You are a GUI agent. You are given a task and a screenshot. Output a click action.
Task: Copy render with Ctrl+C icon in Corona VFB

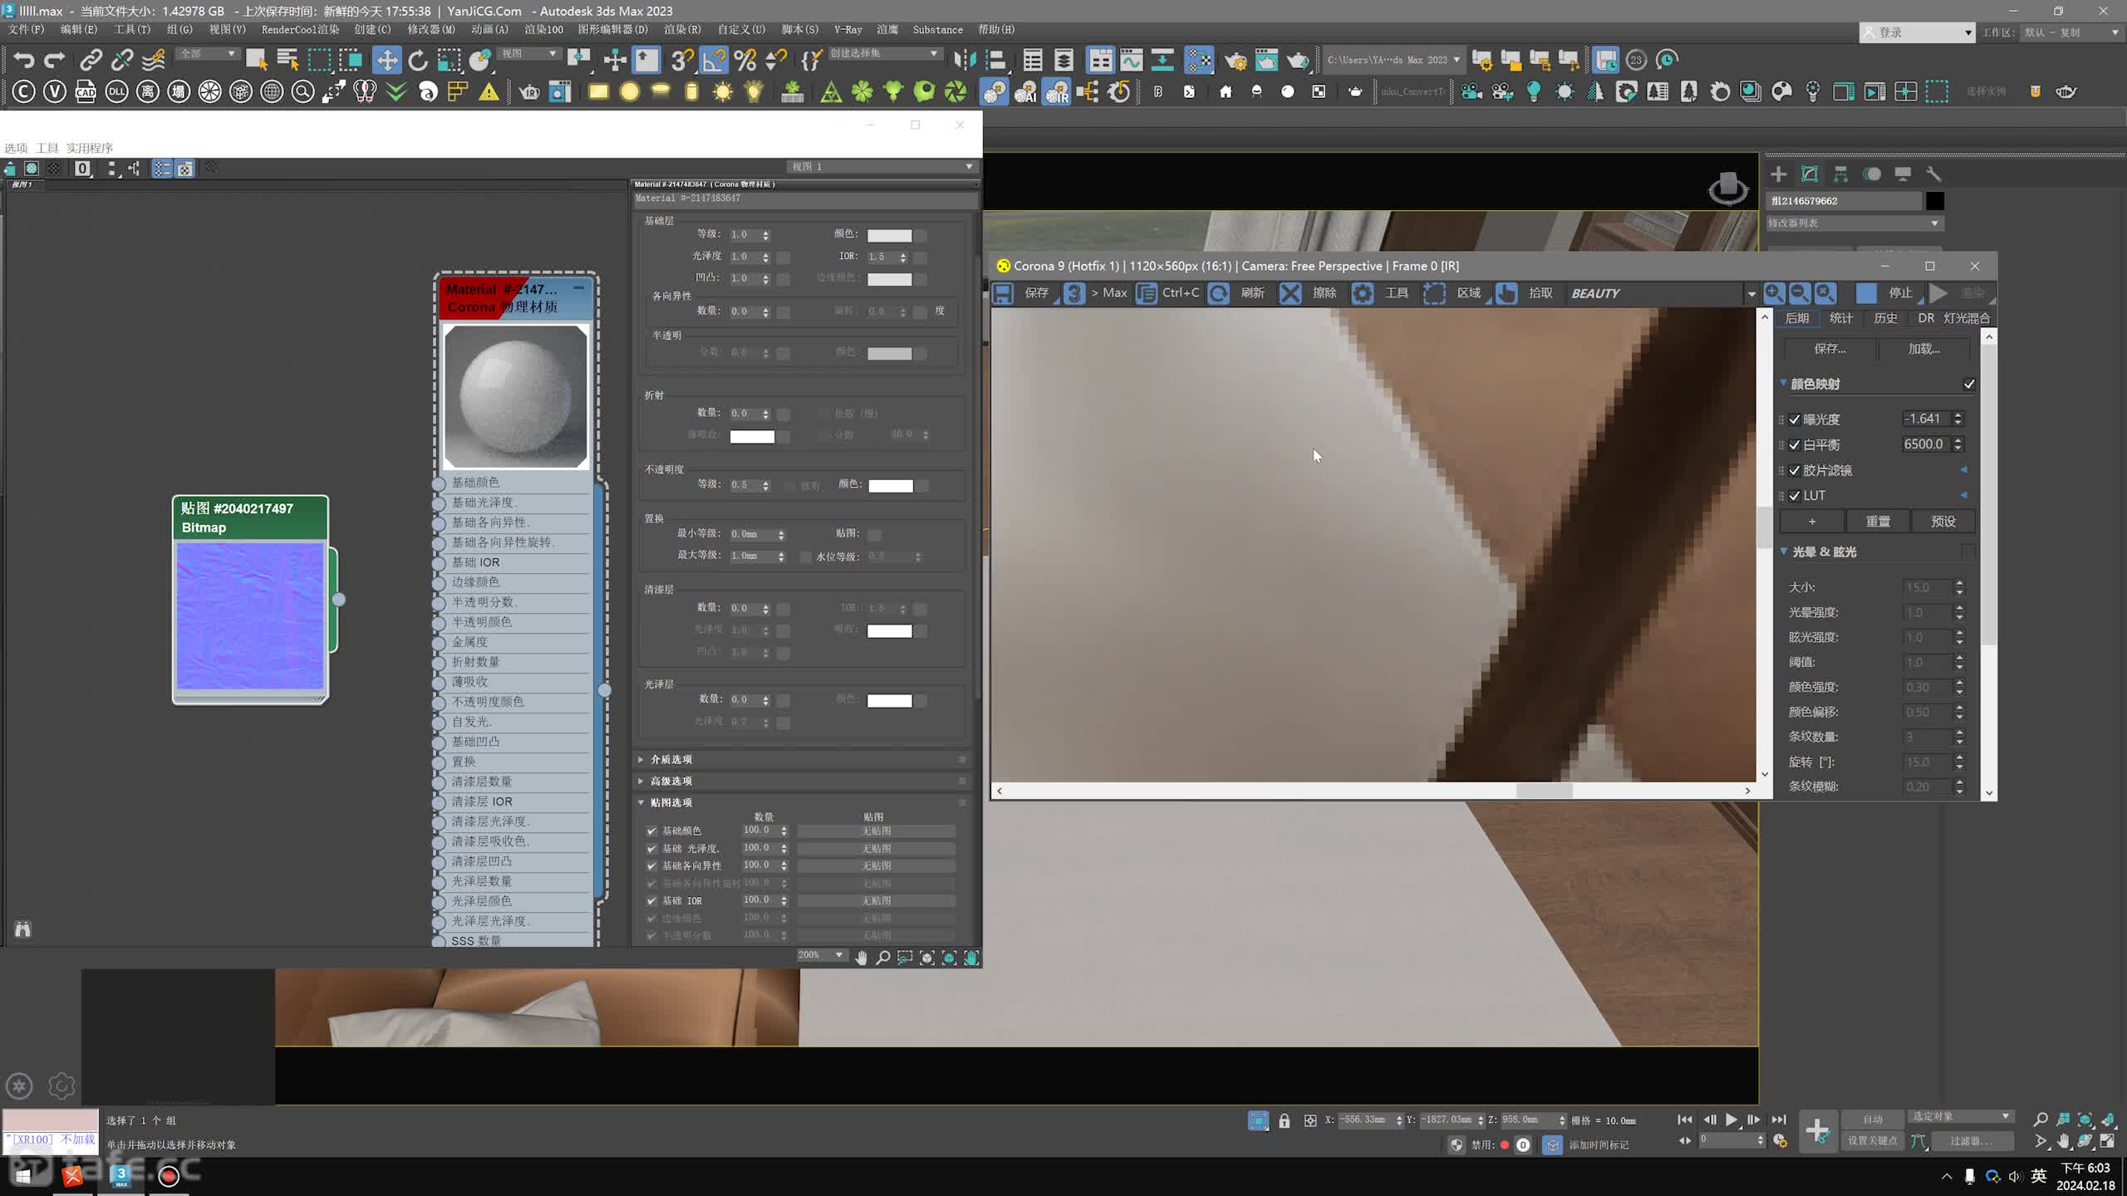[x=1147, y=293]
